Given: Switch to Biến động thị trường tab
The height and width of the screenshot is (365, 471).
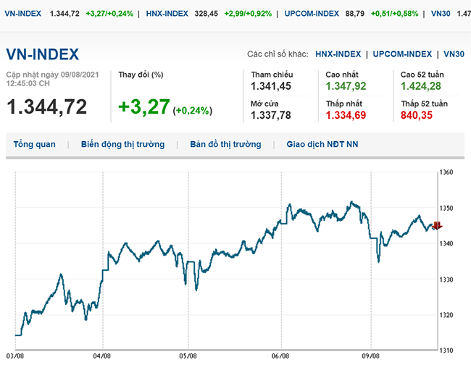Looking at the screenshot, I should 122,144.
